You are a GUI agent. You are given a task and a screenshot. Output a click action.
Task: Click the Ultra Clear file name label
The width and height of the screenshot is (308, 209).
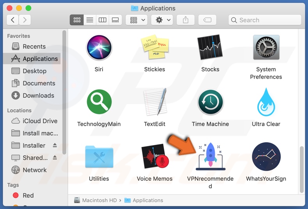click(266, 124)
